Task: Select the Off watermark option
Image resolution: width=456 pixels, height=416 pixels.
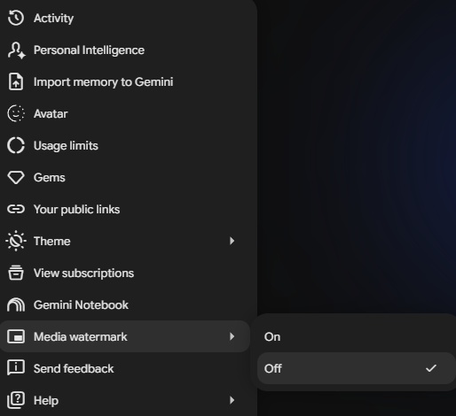Action: pos(357,368)
